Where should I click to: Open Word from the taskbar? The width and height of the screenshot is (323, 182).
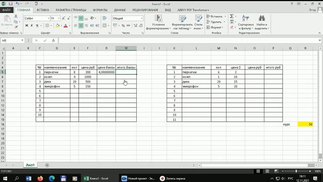29,178
